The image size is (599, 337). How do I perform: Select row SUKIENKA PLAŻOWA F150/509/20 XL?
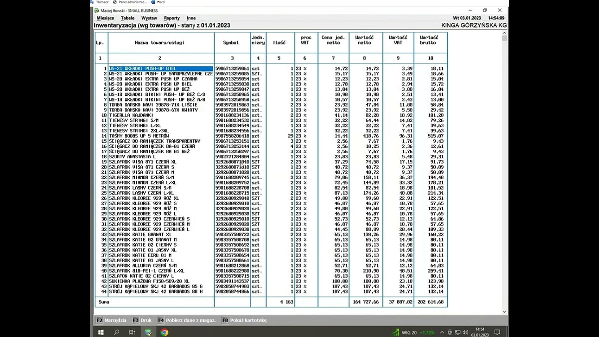(271, 281)
